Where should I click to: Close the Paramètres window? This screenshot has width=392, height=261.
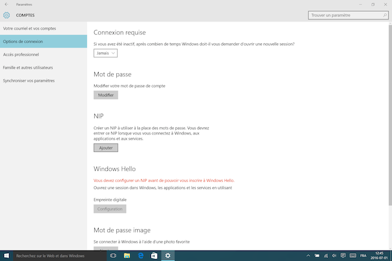tap(385, 5)
